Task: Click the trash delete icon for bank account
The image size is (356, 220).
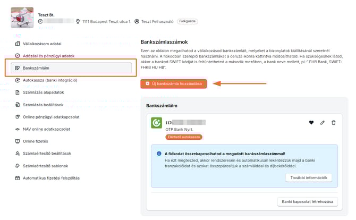Action: tap(333, 123)
